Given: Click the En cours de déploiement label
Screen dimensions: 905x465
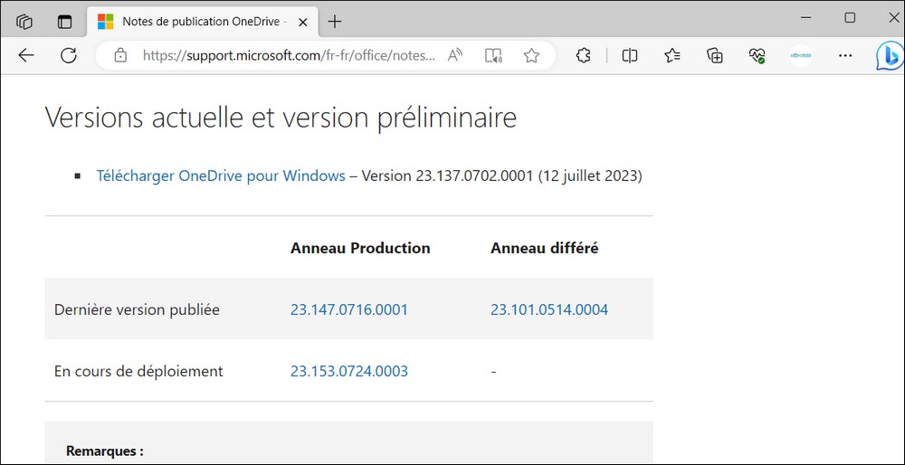Looking at the screenshot, I should coord(138,371).
